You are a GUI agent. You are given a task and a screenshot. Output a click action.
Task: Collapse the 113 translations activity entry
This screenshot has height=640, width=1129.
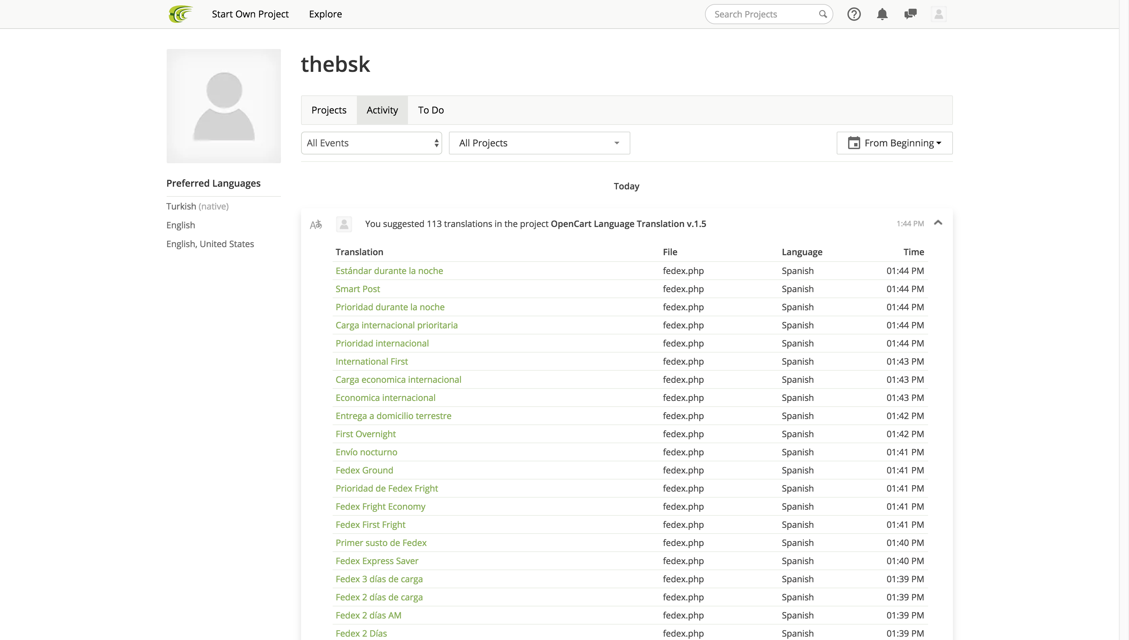[938, 223]
